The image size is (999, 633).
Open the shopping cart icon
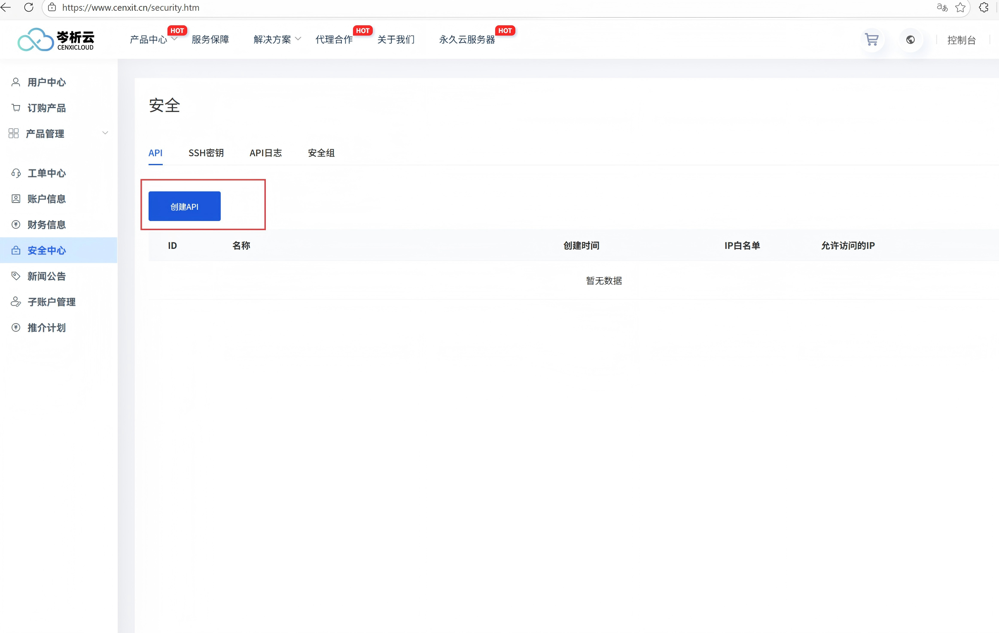point(871,40)
